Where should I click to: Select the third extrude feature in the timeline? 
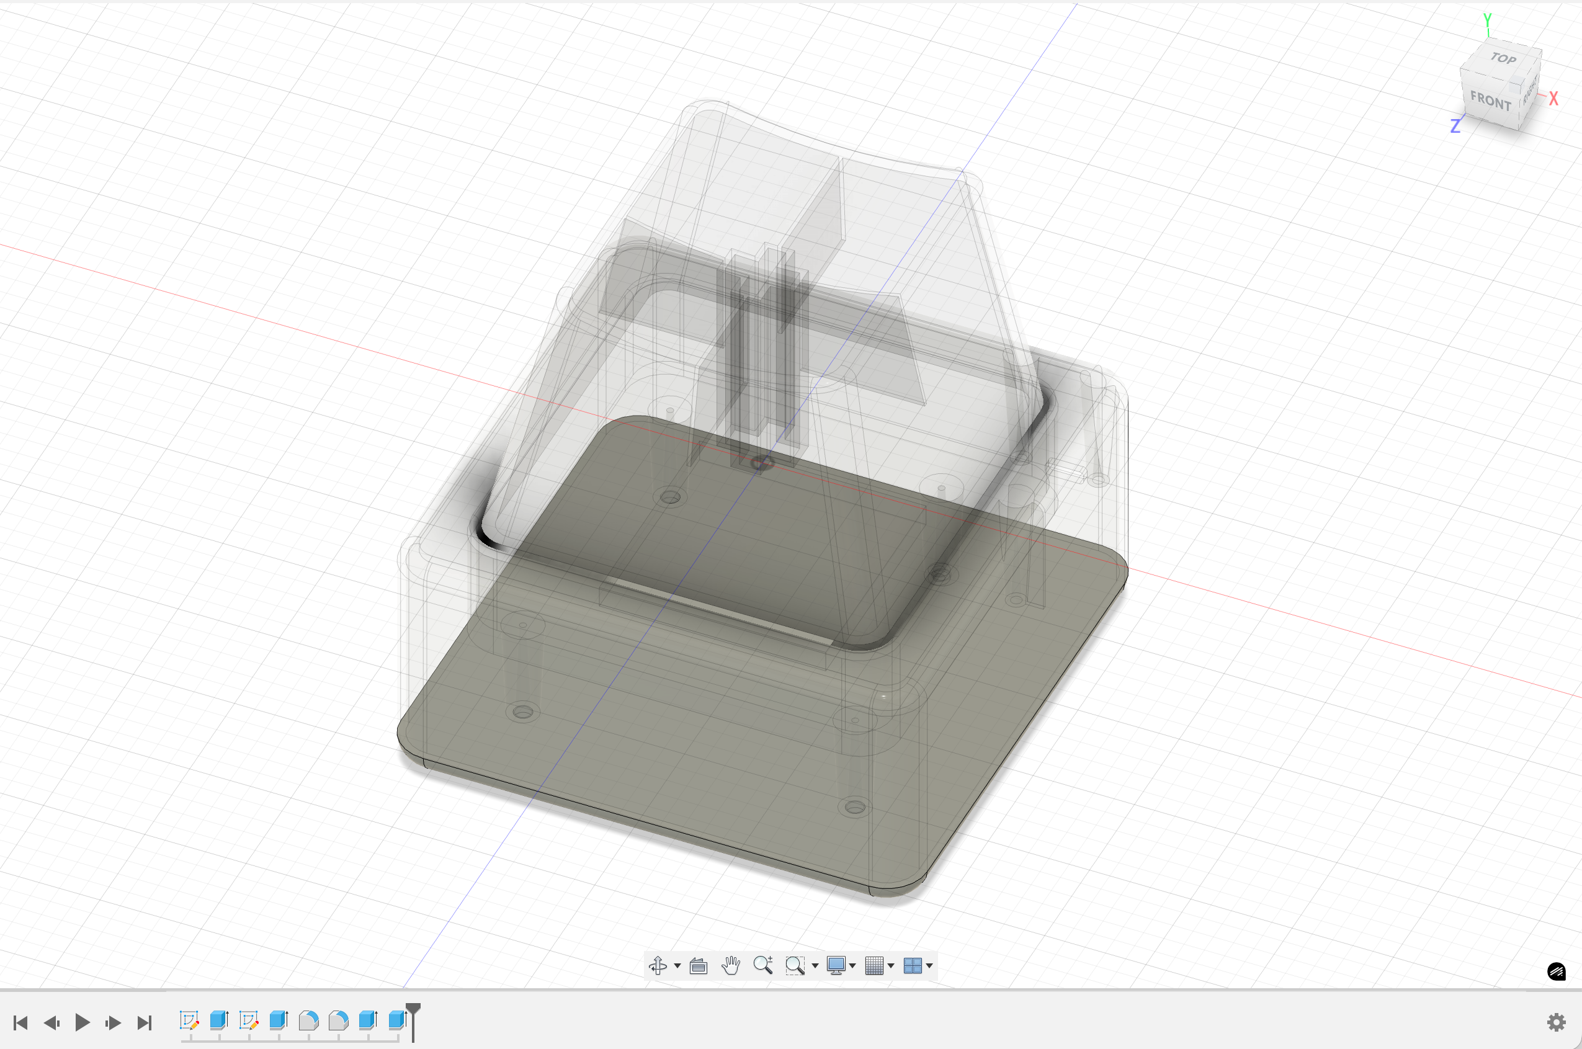pos(368,1020)
